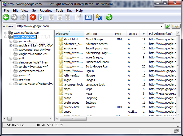Click the file list vertical scrollbar thumb
Image resolution: width=183 pixels, height=136 pixels.
click(x=178, y=66)
